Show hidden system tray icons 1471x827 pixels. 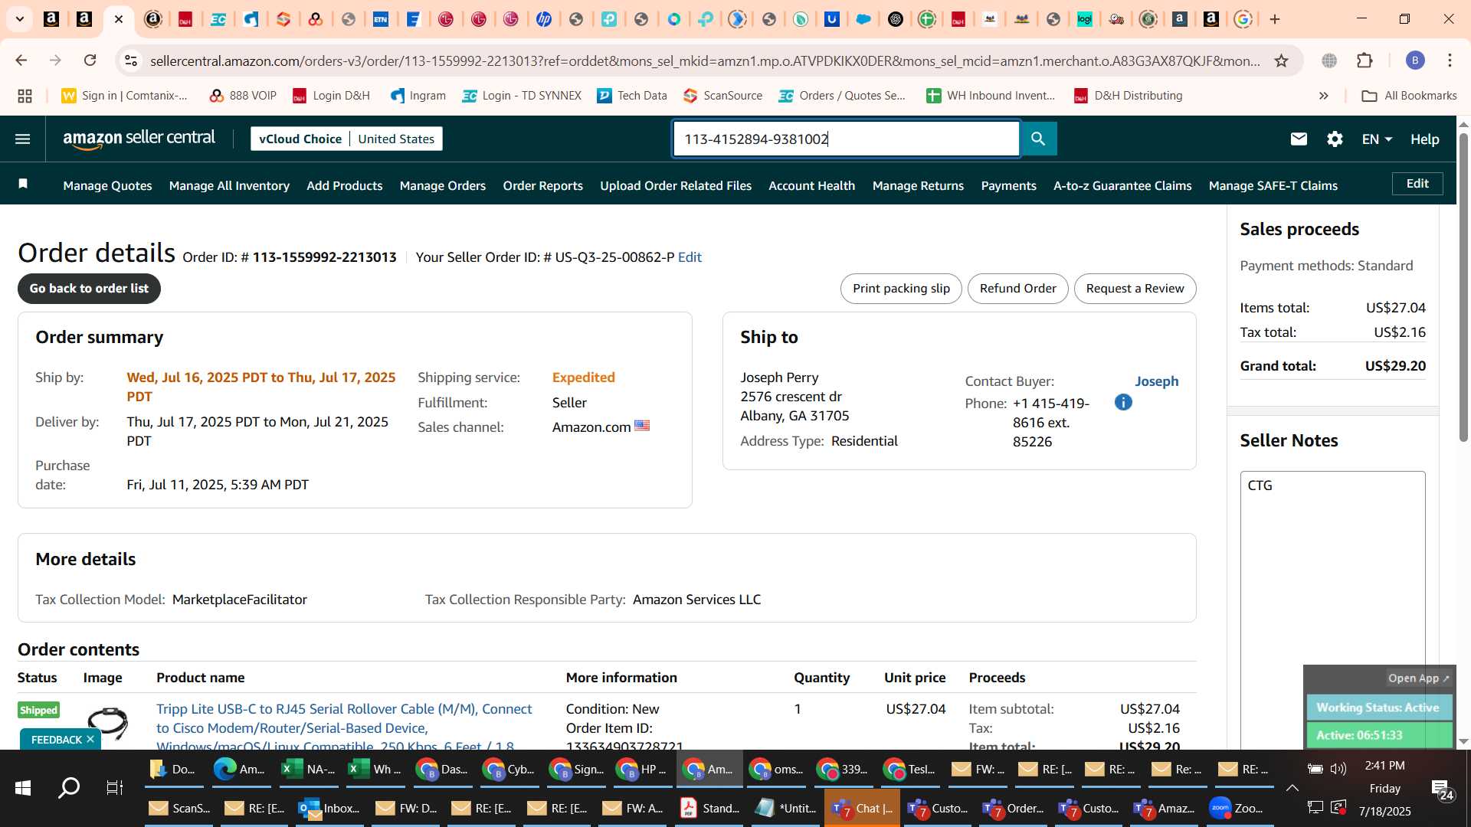pos(1292,788)
